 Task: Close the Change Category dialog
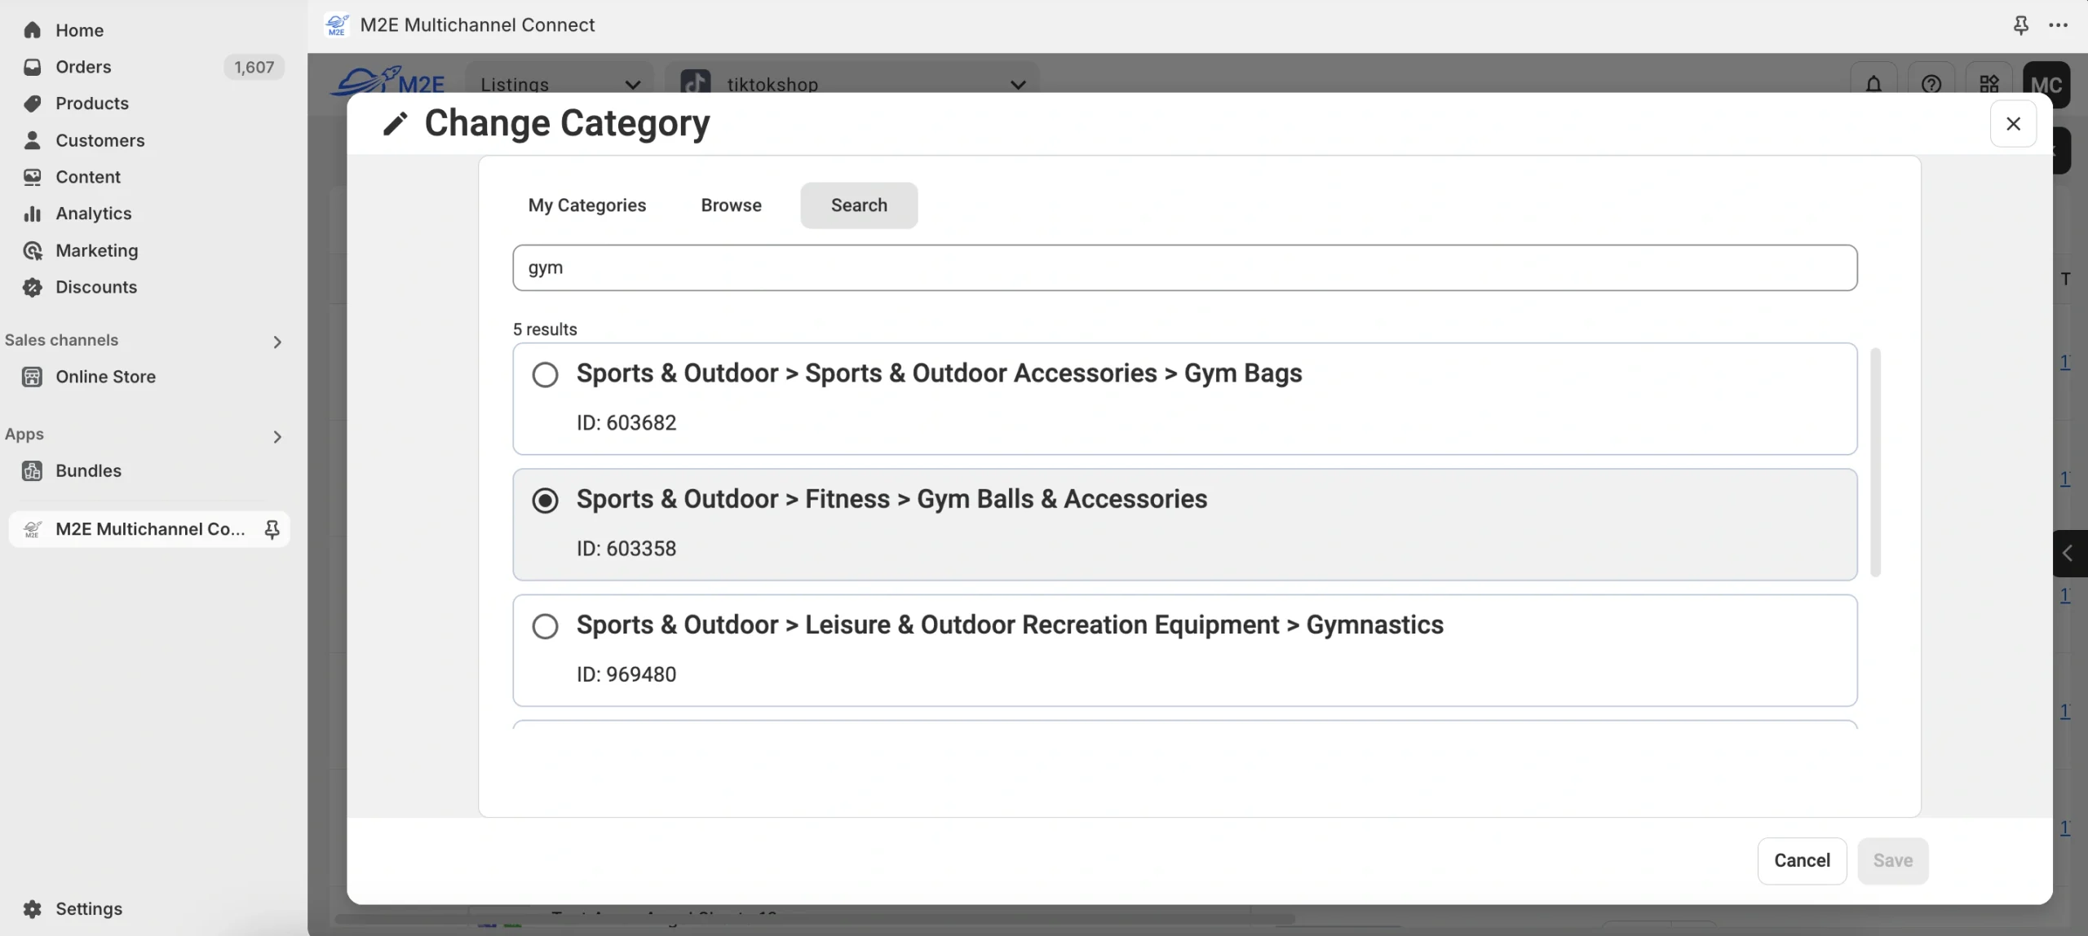(2013, 124)
